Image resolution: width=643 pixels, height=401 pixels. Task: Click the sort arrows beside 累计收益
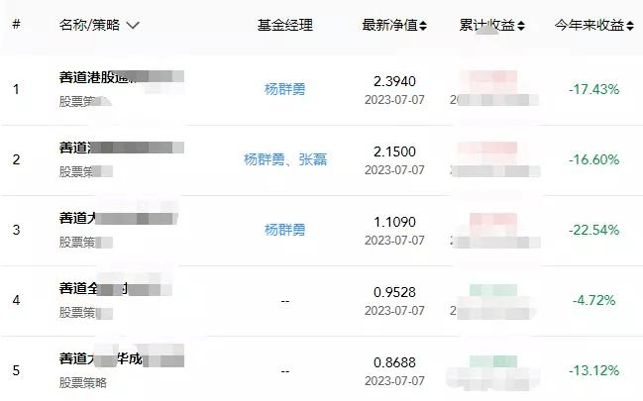click(x=522, y=26)
